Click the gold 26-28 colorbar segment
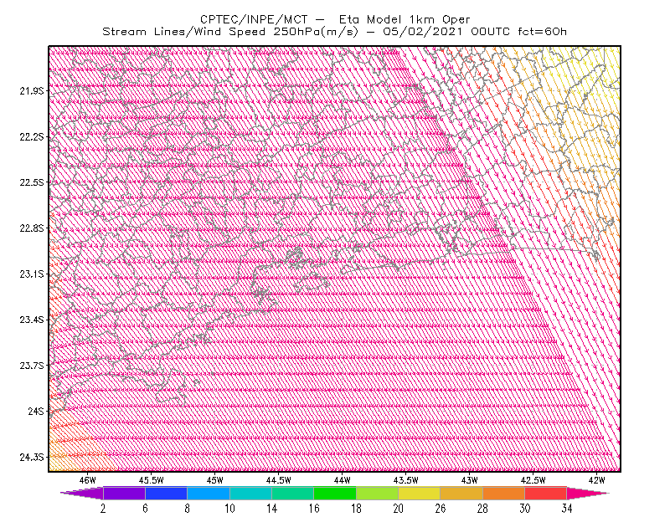The image size is (670, 517). pos(461,493)
